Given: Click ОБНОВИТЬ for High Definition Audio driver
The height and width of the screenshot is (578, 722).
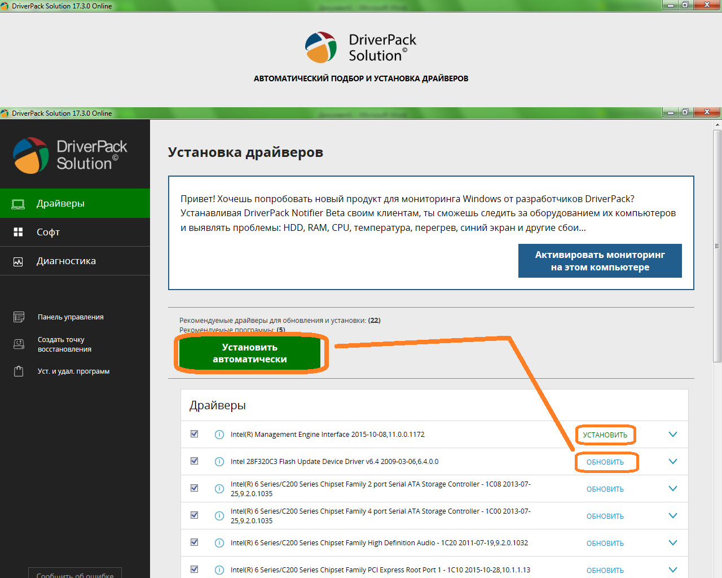Looking at the screenshot, I should click(x=605, y=544).
